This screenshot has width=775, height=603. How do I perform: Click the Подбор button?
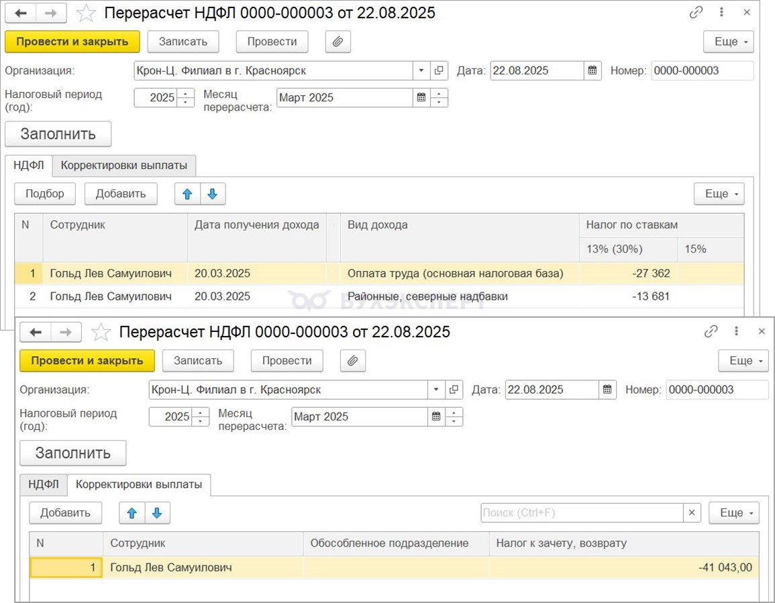(x=45, y=194)
